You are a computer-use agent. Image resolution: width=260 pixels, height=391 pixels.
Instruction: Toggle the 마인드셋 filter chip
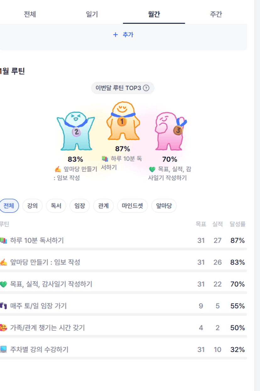pos(132,206)
